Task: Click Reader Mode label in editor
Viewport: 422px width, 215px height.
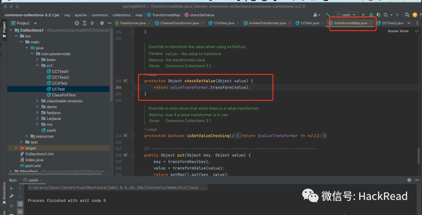Action: tap(398, 31)
